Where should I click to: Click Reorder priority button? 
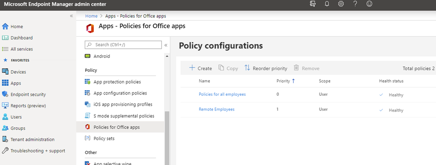[x=266, y=68]
